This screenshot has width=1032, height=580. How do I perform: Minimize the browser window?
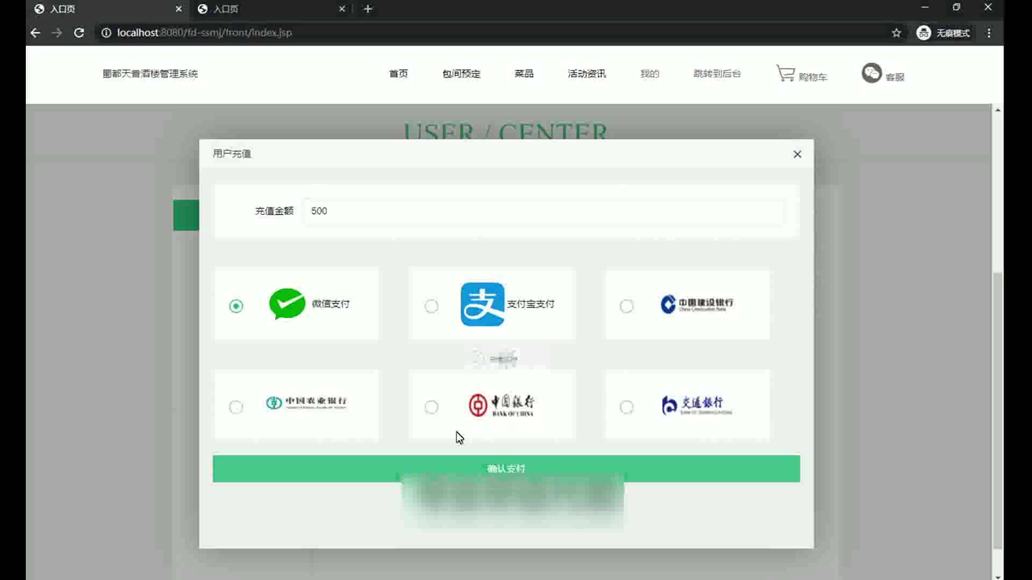coord(925,8)
